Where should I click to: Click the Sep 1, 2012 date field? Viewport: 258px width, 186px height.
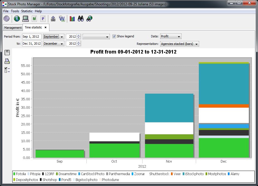pos(32,37)
